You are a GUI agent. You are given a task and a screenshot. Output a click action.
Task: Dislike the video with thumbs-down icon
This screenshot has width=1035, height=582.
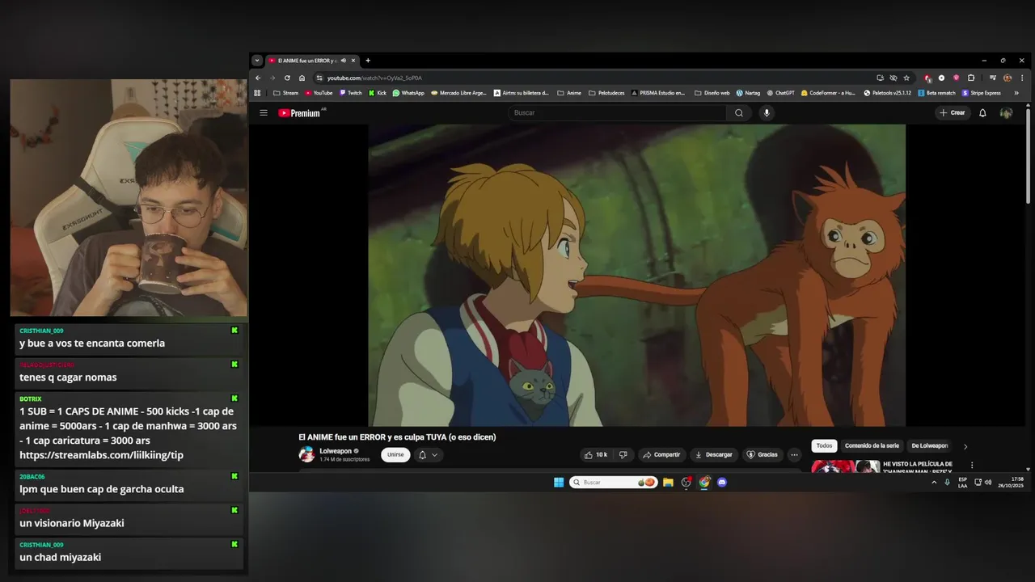tap(623, 454)
